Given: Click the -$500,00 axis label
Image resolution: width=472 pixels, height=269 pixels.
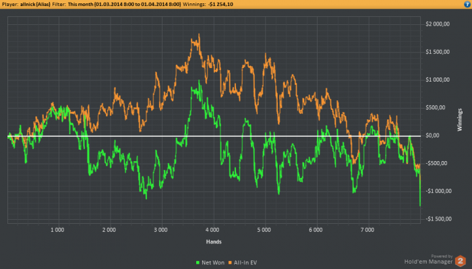Looking at the screenshot, I should [x=436, y=163].
